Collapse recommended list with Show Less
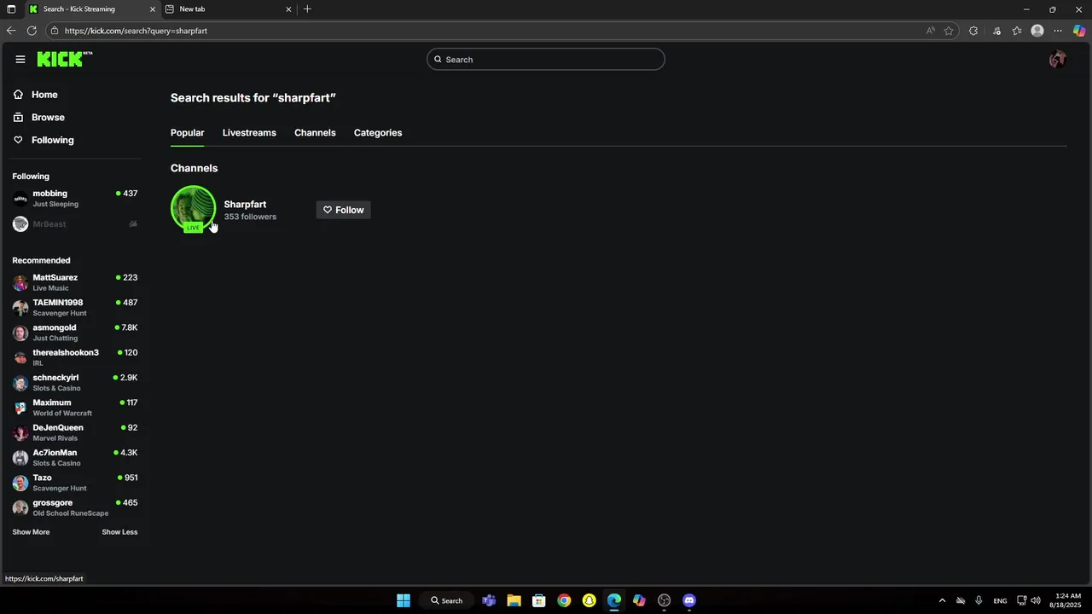Image resolution: width=1092 pixels, height=614 pixels. tap(119, 532)
